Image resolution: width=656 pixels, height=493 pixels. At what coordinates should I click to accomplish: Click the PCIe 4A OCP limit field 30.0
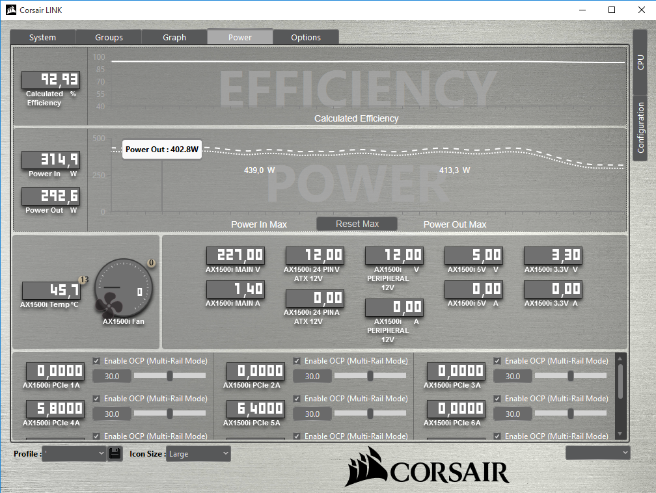click(112, 414)
